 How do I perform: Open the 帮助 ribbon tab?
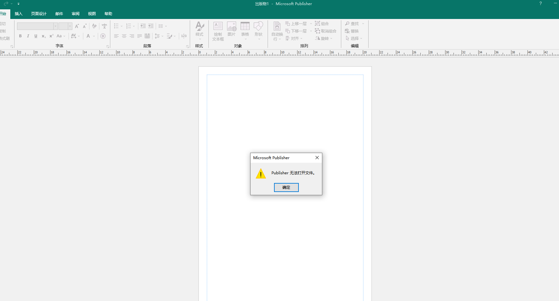point(108,14)
